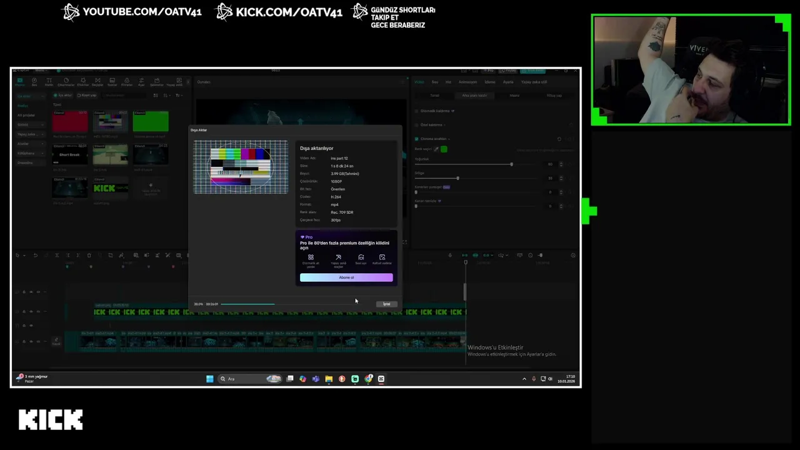800x450 pixels.
Task: Open the Metin text tab icon
Action: (x=49, y=82)
